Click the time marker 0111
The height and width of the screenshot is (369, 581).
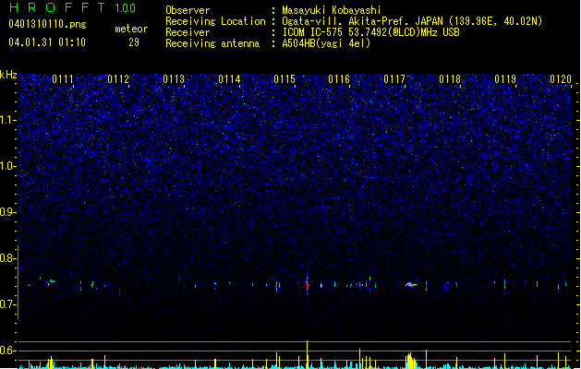tap(63, 79)
